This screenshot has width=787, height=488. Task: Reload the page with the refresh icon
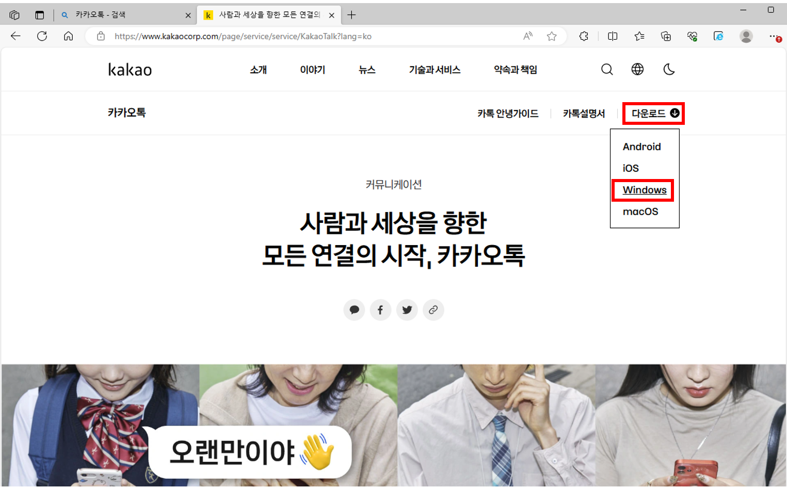pyautogui.click(x=42, y=36)
